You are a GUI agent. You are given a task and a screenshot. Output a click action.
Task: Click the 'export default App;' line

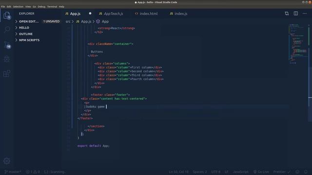click(x=93, y=146)
